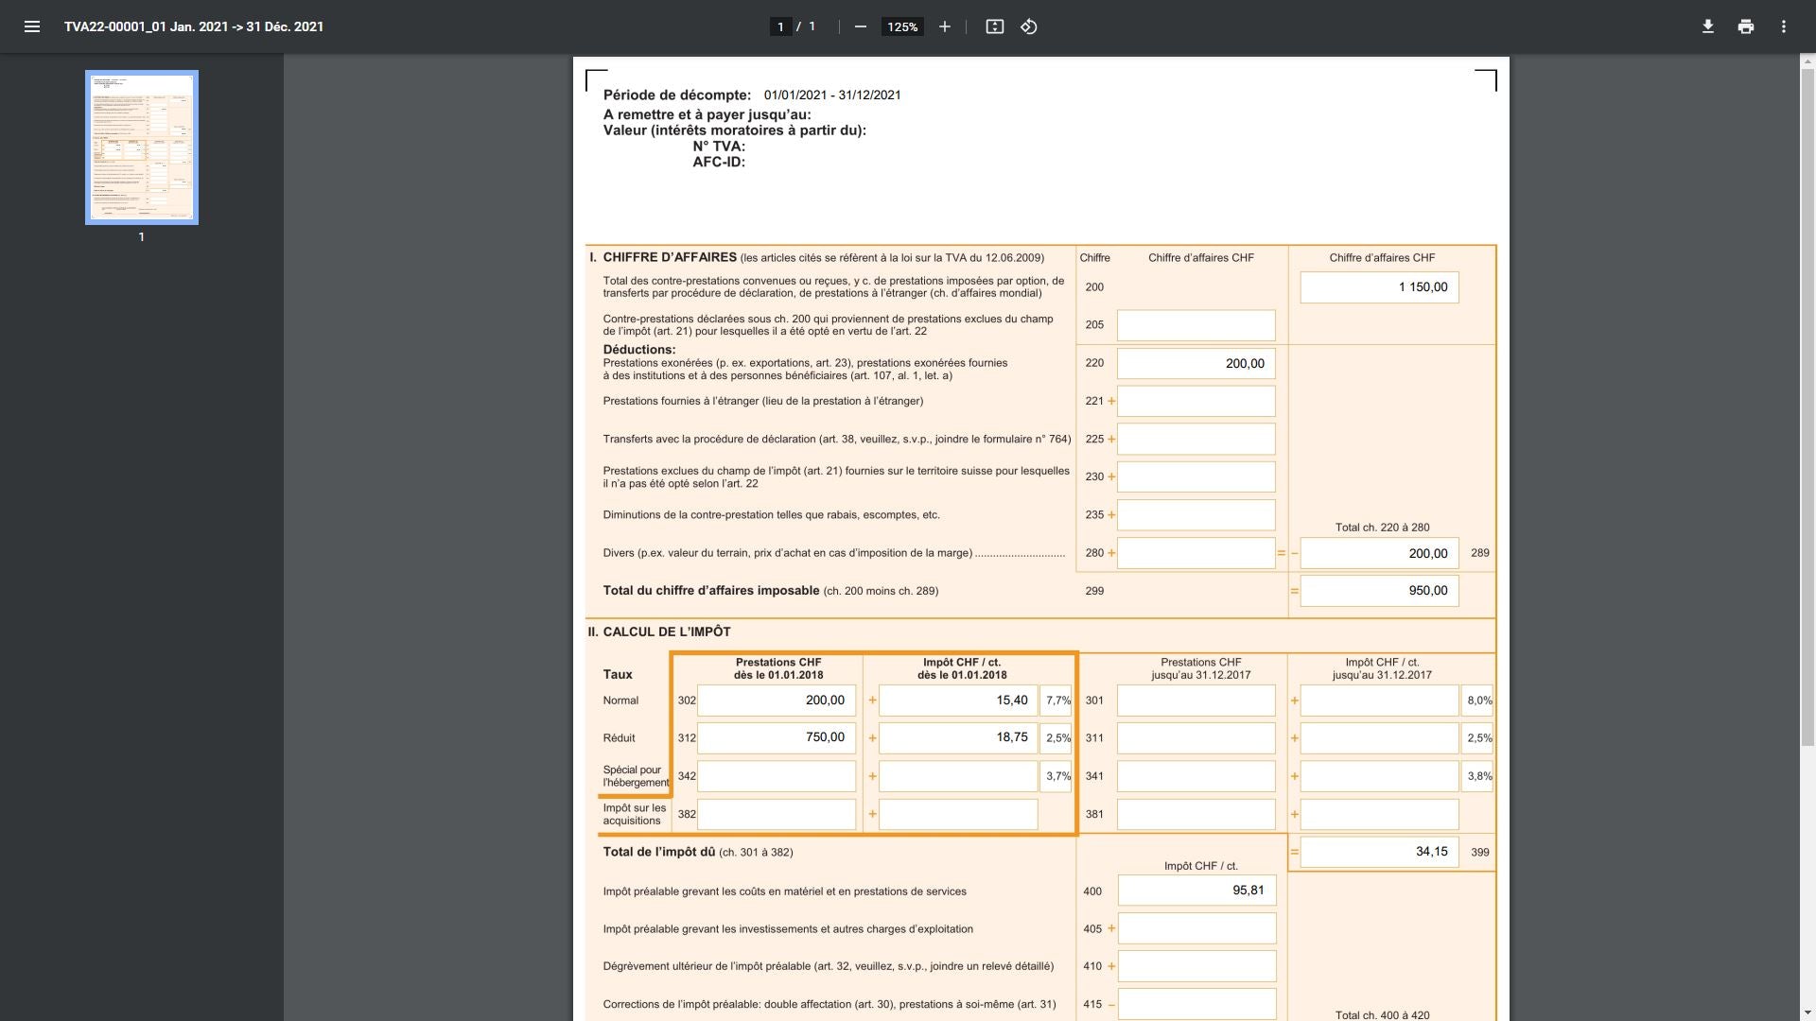This screenshot has height=1021, width=1816.
Task: Click the zoom in plus icon
Action: point(944,26)
